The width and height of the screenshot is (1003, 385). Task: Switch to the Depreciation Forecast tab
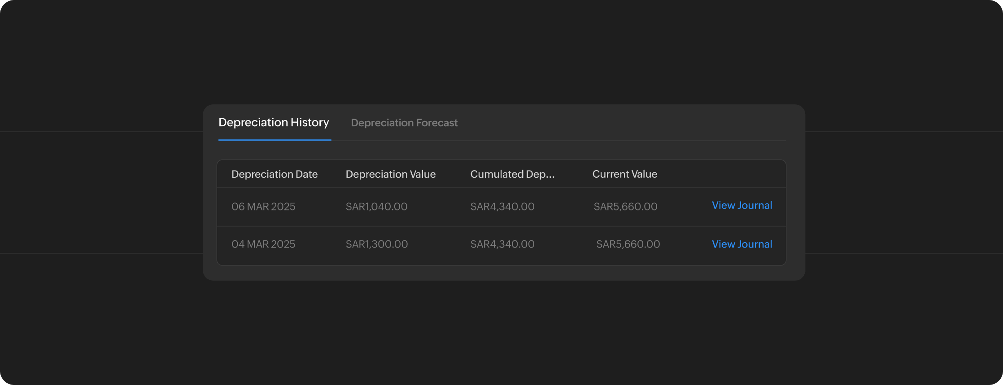404,123
